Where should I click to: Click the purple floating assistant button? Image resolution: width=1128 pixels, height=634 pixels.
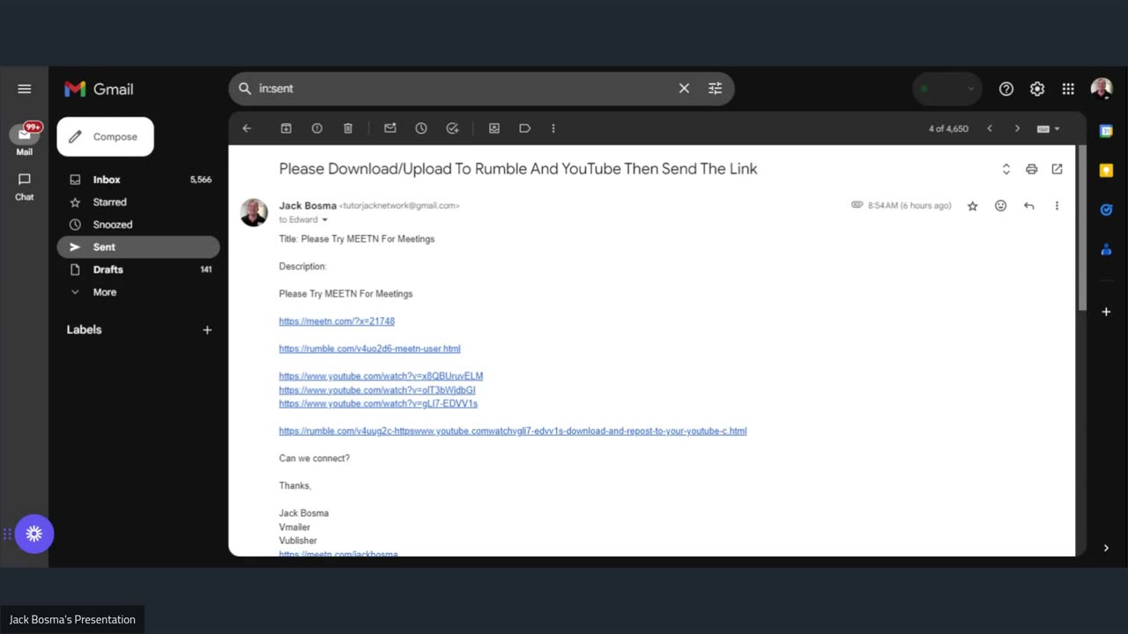[x=34, y=534]
